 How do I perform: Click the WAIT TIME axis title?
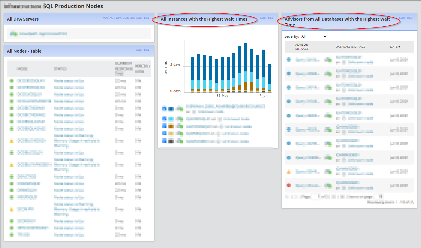(x=166, y=66)
